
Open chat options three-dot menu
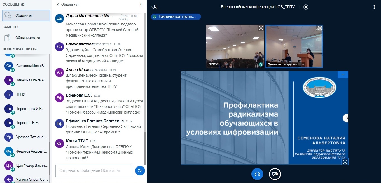pyautogui.click(x=141, y=5)
